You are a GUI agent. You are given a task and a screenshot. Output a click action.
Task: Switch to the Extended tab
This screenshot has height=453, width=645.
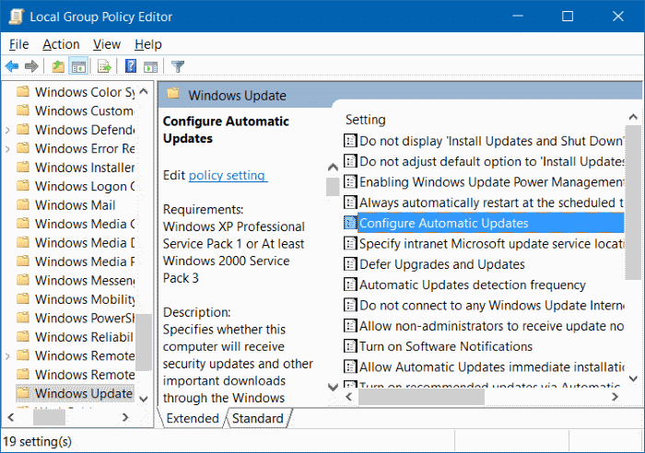(x=192, y=418)
